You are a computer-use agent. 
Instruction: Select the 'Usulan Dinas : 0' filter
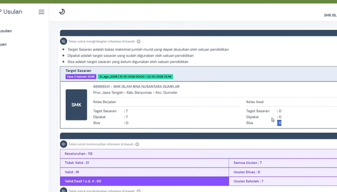[x=283, y=172]
